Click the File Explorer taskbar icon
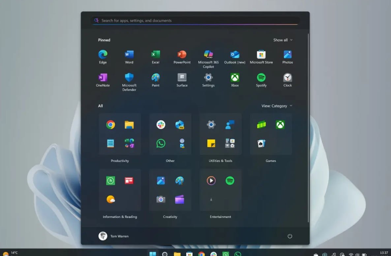Screen dimensions: 391x256 (177, 254)
